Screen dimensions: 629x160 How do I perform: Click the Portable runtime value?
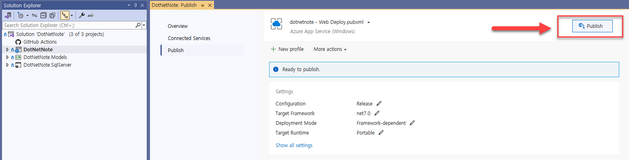[x=366, y=133]
